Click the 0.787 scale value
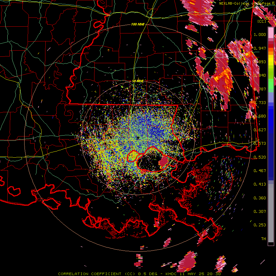The width and height of the screenshot is (276, 276). coord(260,89)
